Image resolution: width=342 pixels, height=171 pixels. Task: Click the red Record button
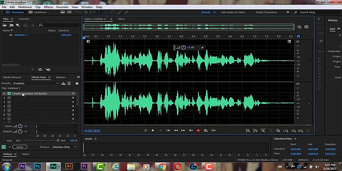198,130
